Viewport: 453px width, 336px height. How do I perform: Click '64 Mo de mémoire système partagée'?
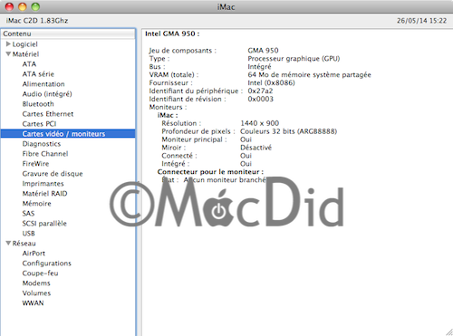(x=309, y=75)
